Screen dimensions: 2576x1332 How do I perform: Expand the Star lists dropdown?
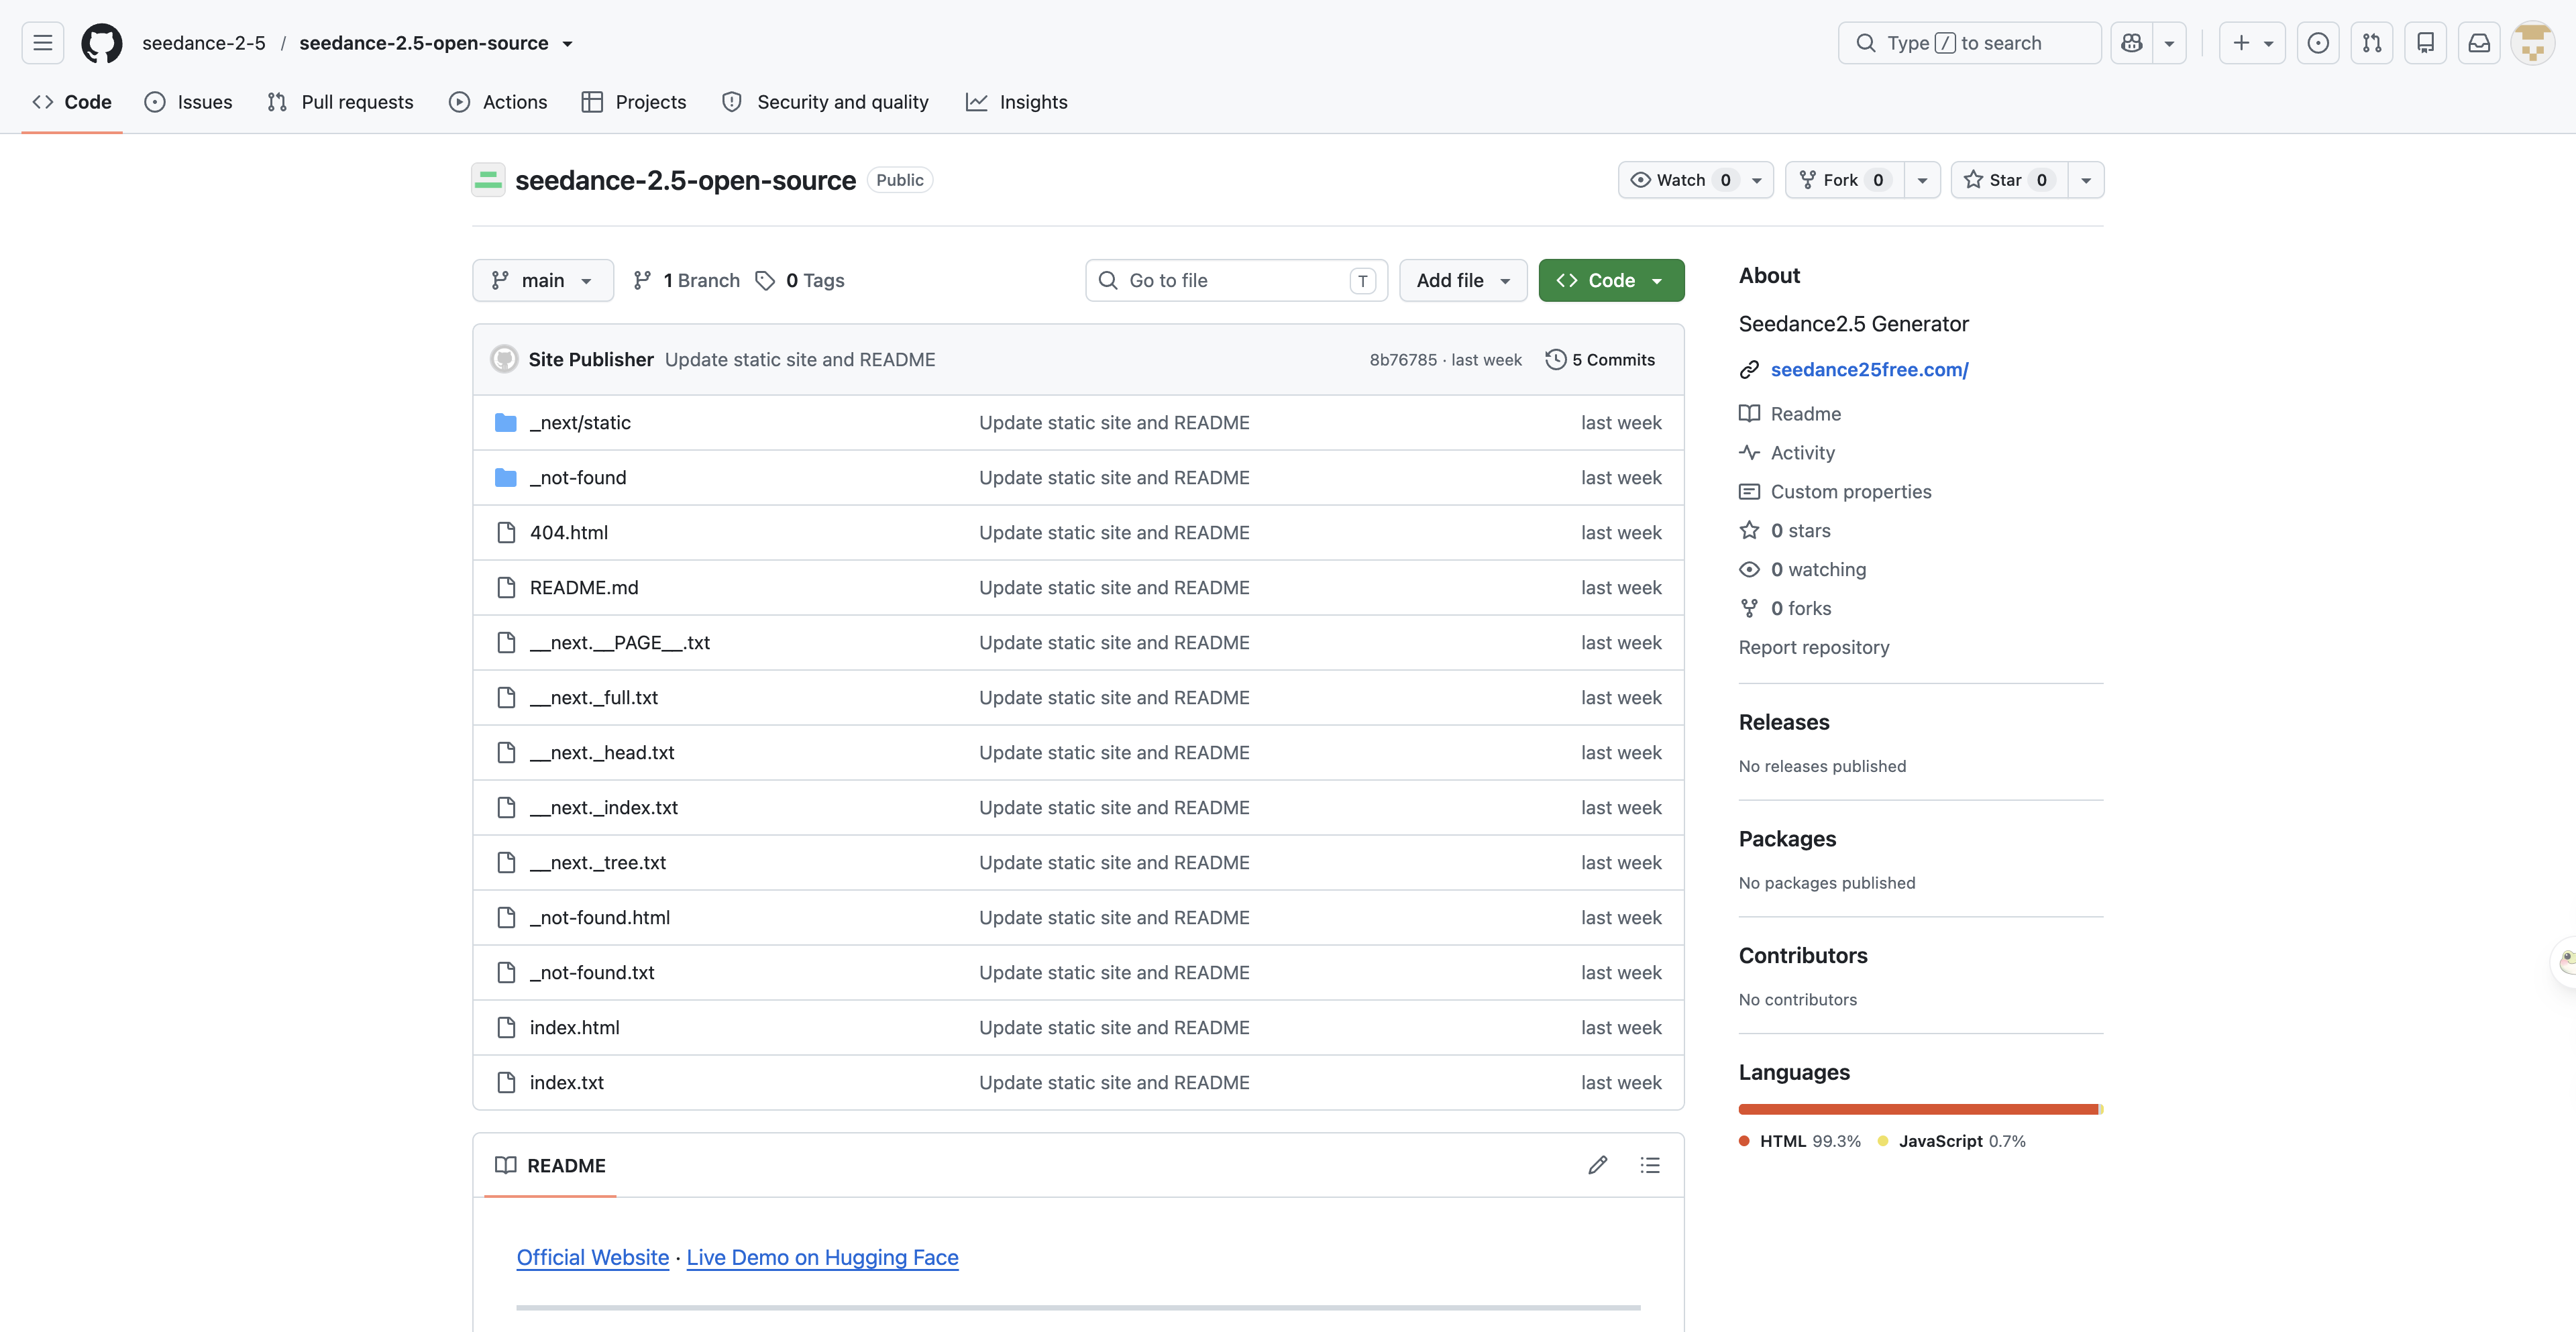tap(2086, 180)
